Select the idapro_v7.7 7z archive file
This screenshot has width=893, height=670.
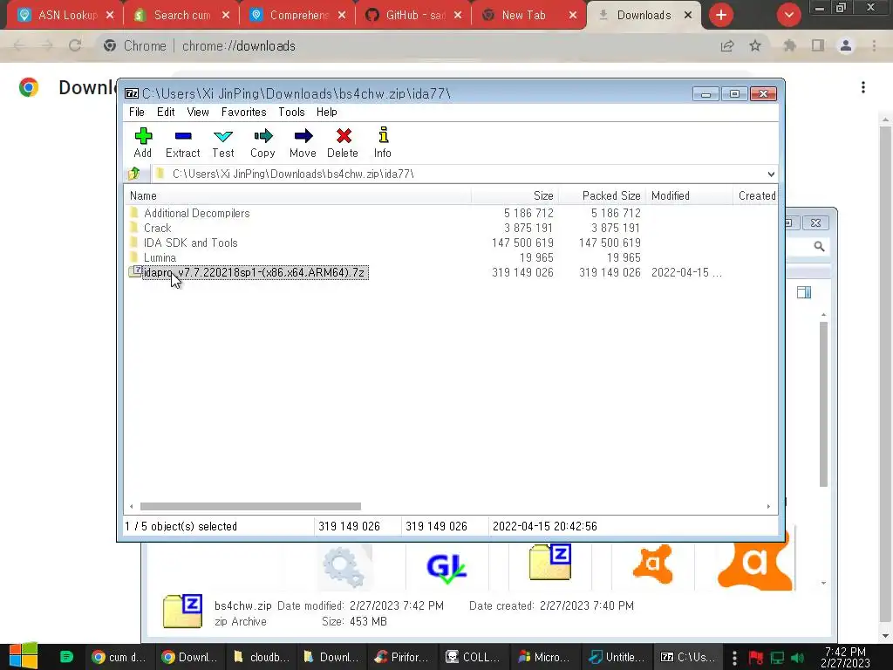pos(254,272)
